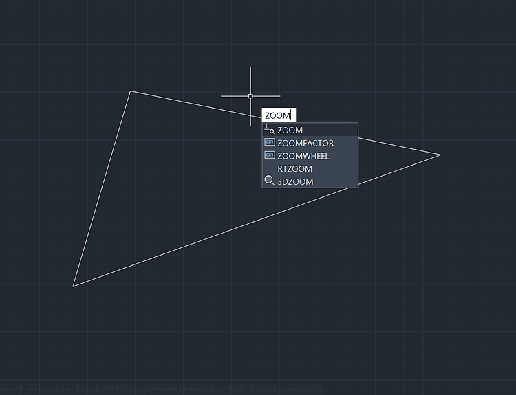The image size is (516, 395).
Task: Choose ZOOMFACTOR variable suggestion
Action: pyautogui.click(x=310, y=143)
